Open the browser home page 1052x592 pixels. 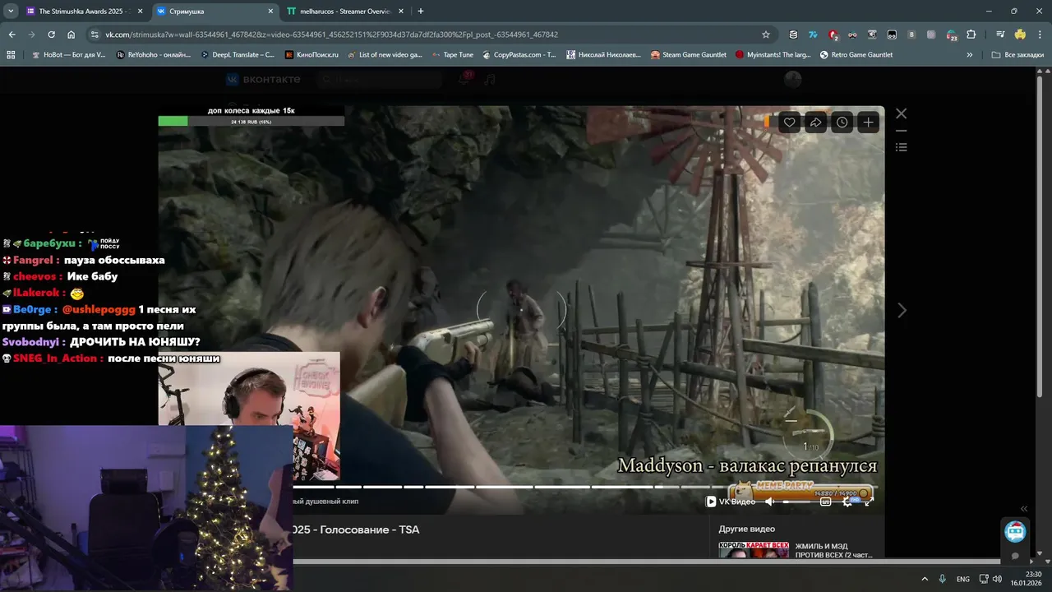pos(71,35)
